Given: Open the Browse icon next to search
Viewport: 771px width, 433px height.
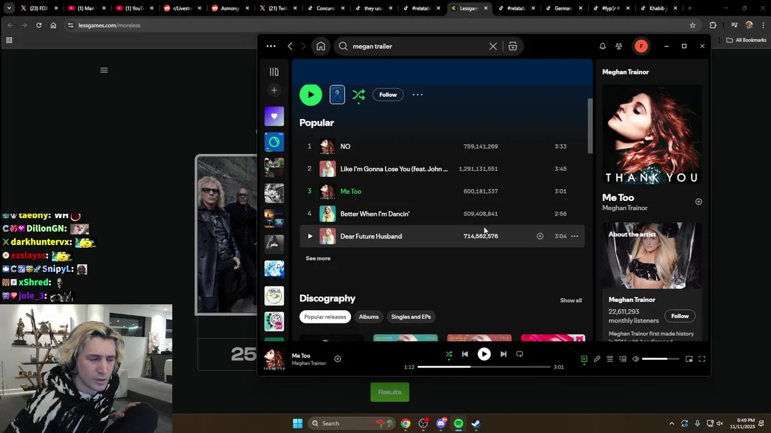Looking at the screenshot, I should (x=513, y=46).
